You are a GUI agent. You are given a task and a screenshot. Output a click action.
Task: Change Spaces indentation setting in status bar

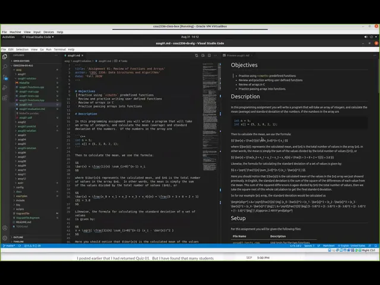[309, 246]
